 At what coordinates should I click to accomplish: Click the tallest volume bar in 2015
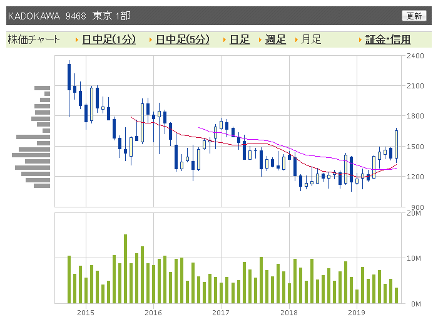pos(125,269)
